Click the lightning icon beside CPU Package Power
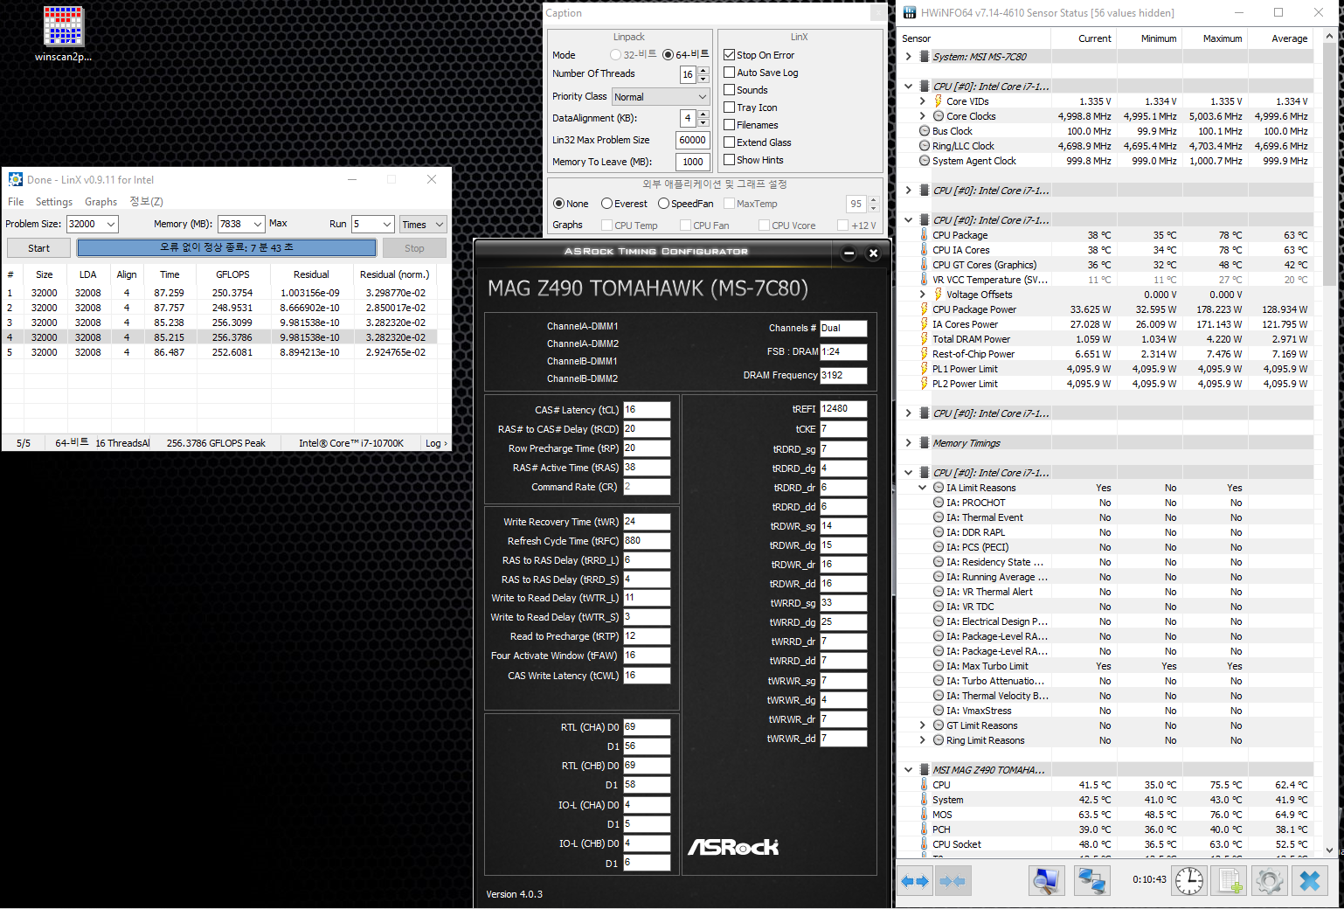 click(x=925, y=309)
